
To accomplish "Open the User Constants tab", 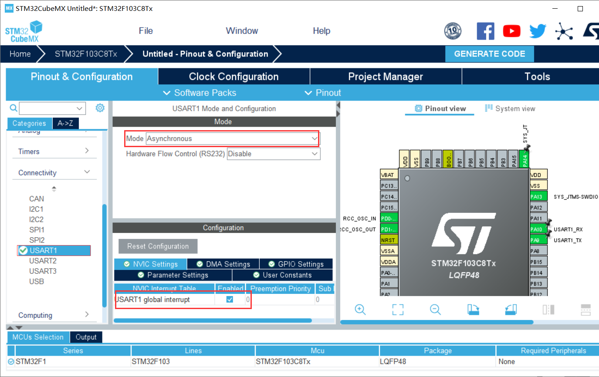I will coord(282,275).
